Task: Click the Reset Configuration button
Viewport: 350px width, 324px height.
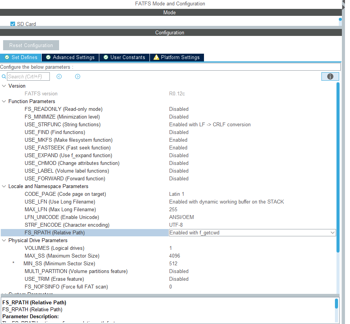Action: point(31,45)
